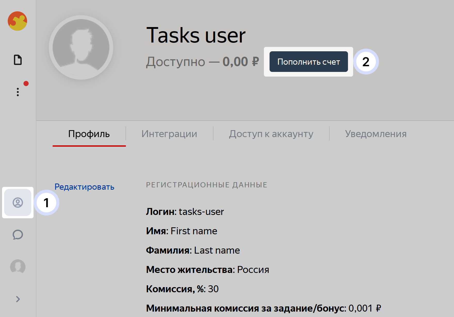This screenshot has height=317, width=454.
Task: Open the Редактировать link
Action: click(x=84, y=187)
